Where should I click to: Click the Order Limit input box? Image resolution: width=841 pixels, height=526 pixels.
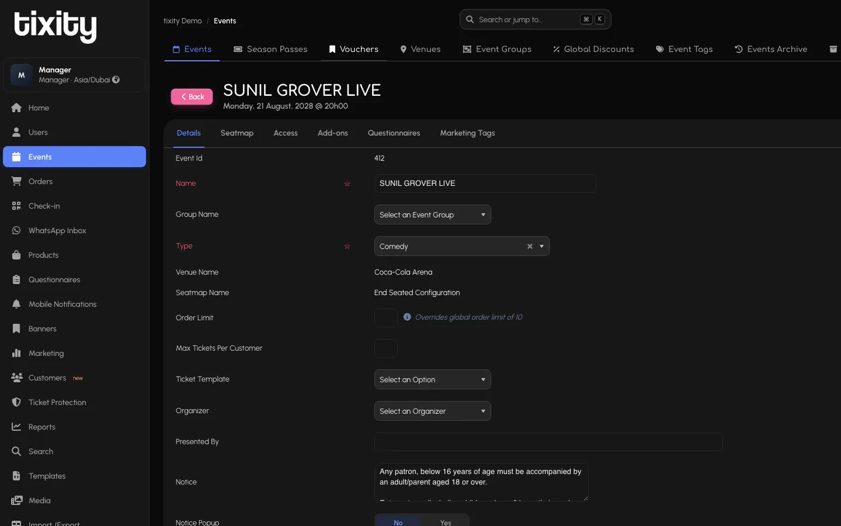pyautogui.click(x=386, y=318)
